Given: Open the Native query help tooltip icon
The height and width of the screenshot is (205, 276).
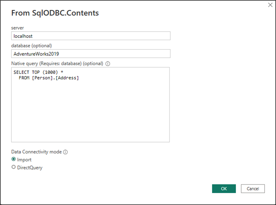Looking at the screenshot, I should pyautogui.click(x=108, y=64).
